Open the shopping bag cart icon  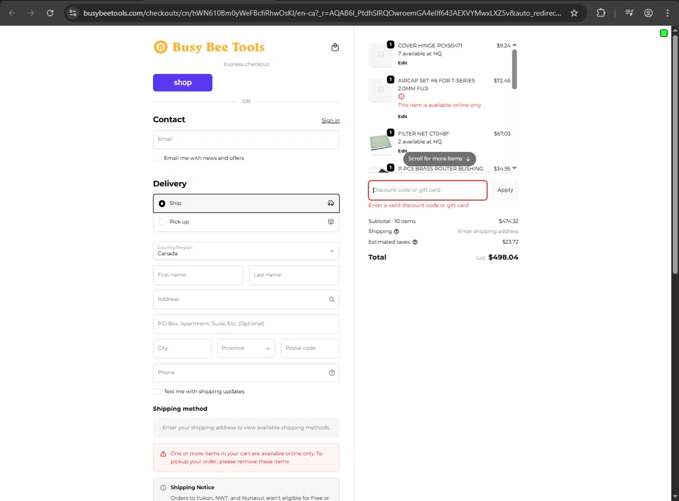(x=335, y=47)
